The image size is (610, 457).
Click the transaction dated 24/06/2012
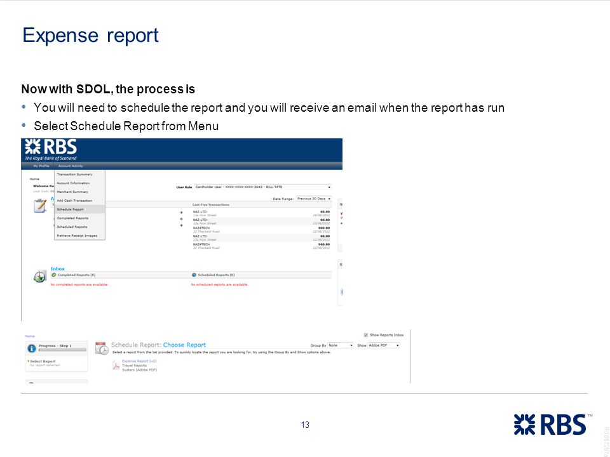pos(261,213)
